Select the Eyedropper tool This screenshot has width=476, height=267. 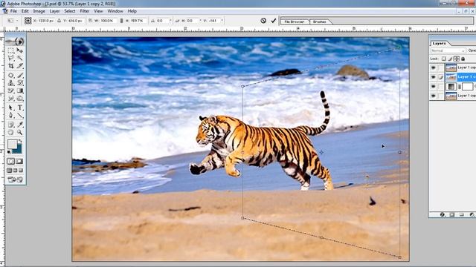click(20, 125)
